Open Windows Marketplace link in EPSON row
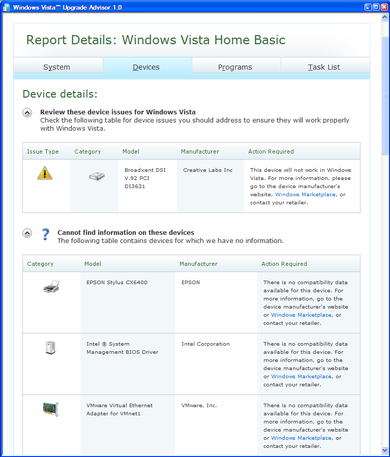This screenshot has height=457, width=390. [301, 315]
